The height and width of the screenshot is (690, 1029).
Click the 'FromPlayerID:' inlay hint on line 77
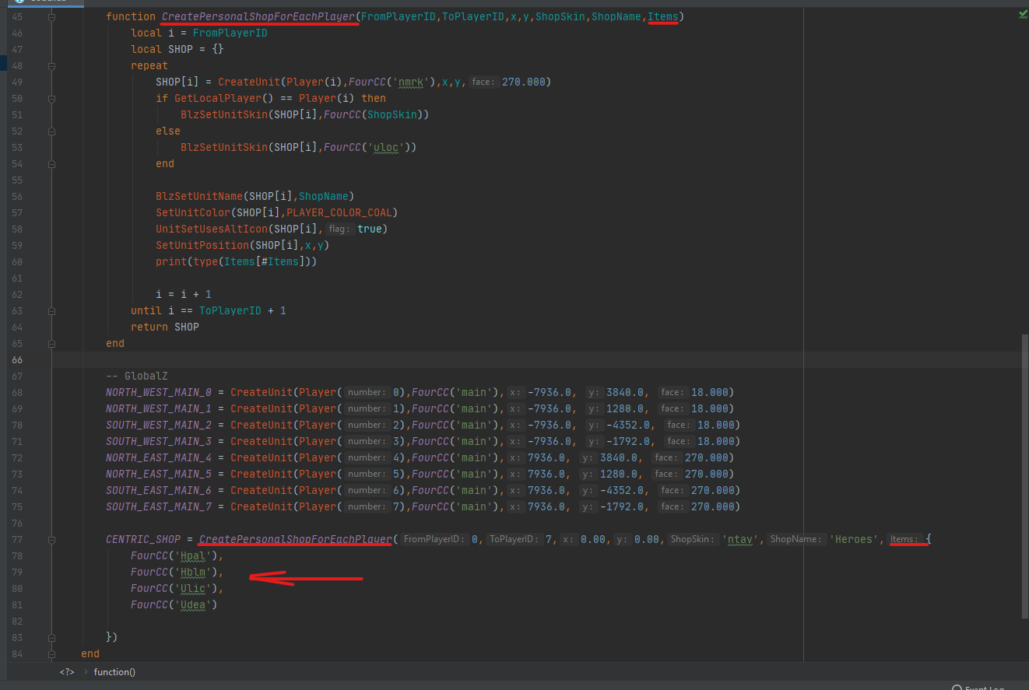pos(434,540)
